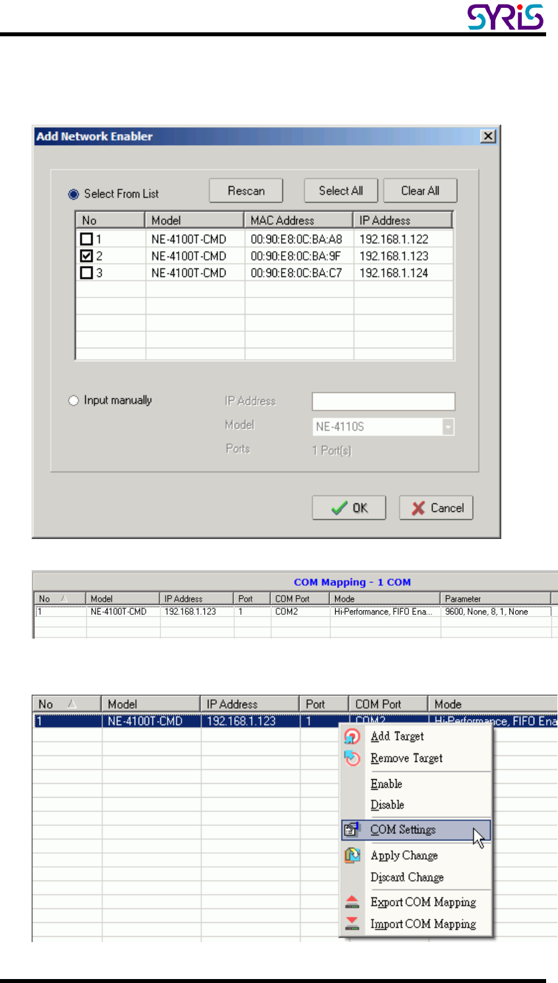Click the Apply Change icon in context menu
The image size is (558, 983).
pos(352,855)
